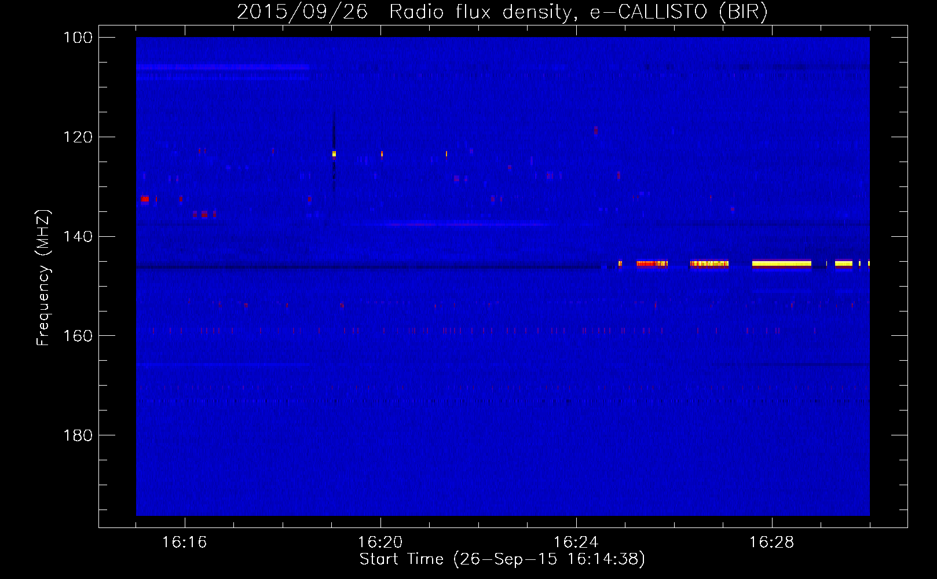Image resolution: width=937 pixels, height=579 pixels.
Task: Click the 16:24 time tick label
Action: coord(576,542)
